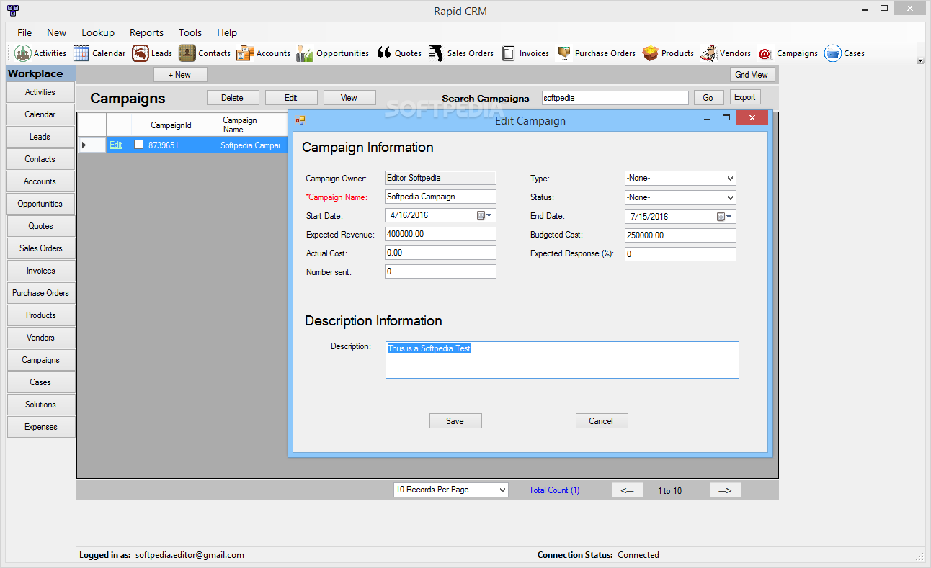931x568 pixels.
Task: Click the Campaign Name field
Action: coord(440,197)
